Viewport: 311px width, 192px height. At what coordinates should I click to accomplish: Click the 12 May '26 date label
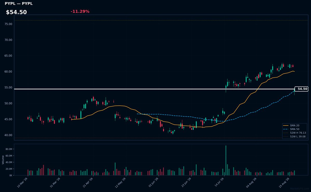click(x=121, y=182)
